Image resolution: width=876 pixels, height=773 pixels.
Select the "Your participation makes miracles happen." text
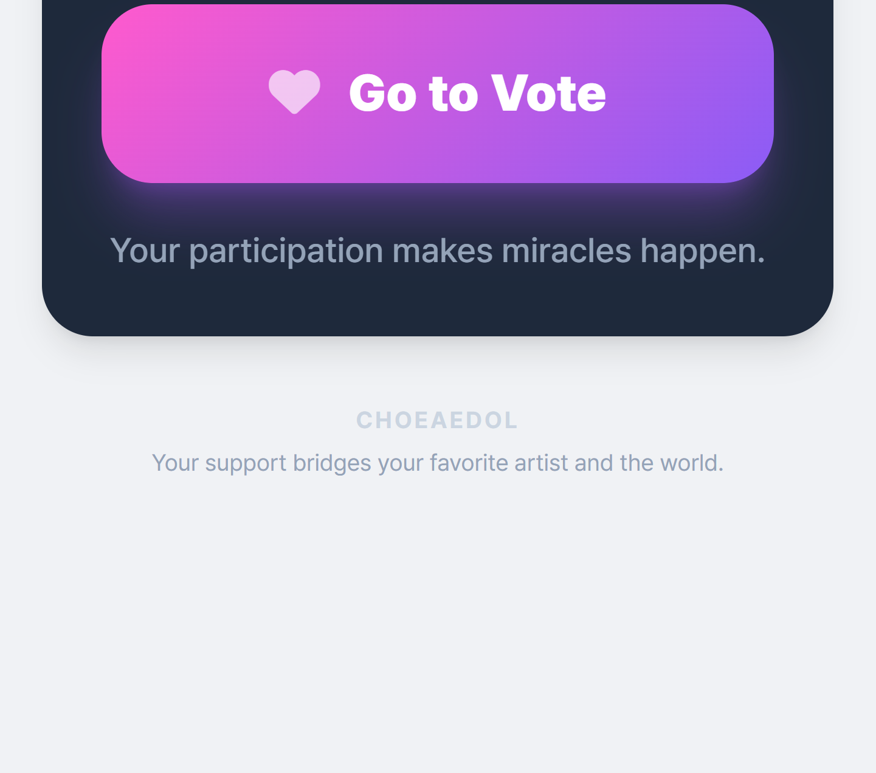click(x=437, y=251)
